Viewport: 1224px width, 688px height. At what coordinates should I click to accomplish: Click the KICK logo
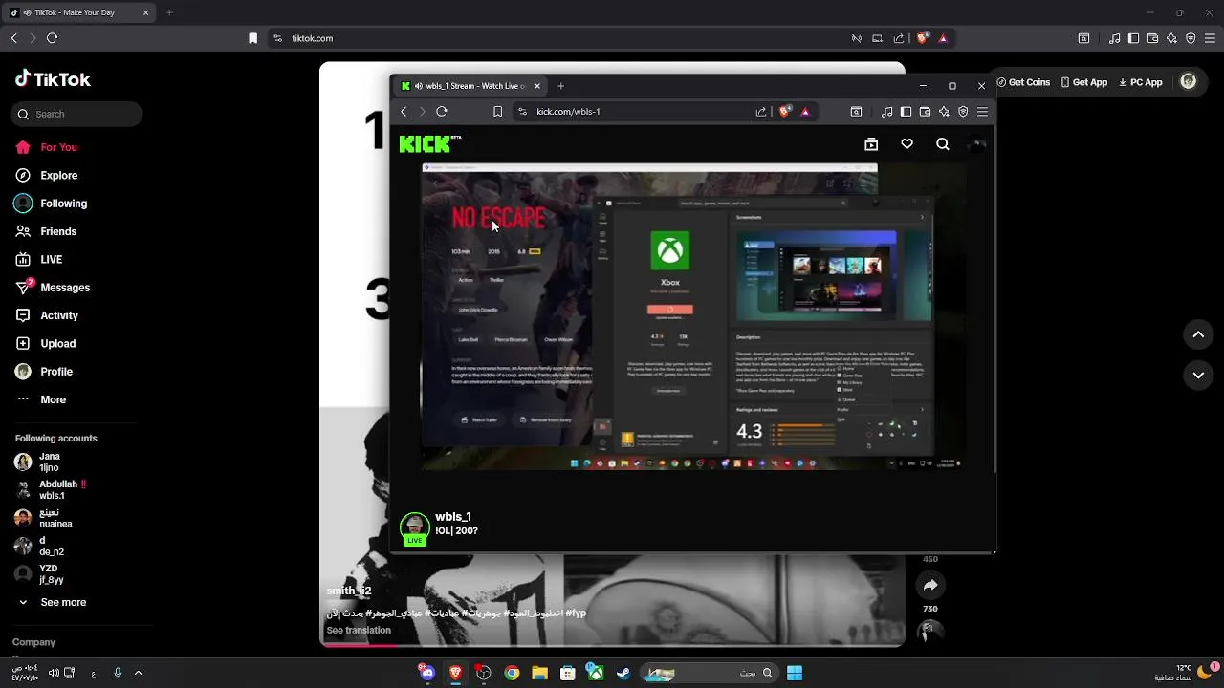pyautogui.click(x=429, y=144)
